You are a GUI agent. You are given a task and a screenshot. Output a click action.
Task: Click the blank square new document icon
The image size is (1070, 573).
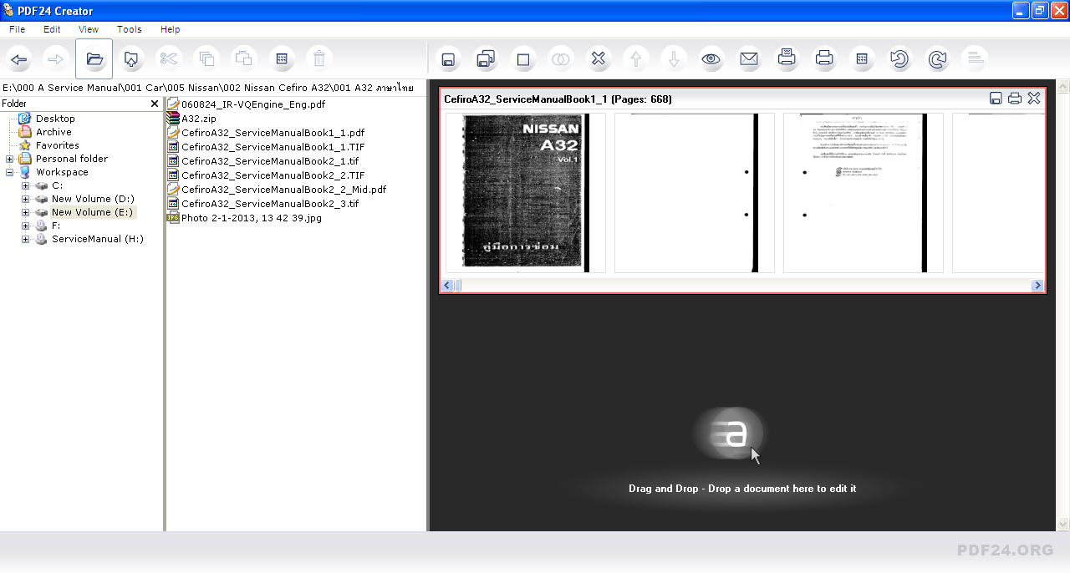(523, 59)
